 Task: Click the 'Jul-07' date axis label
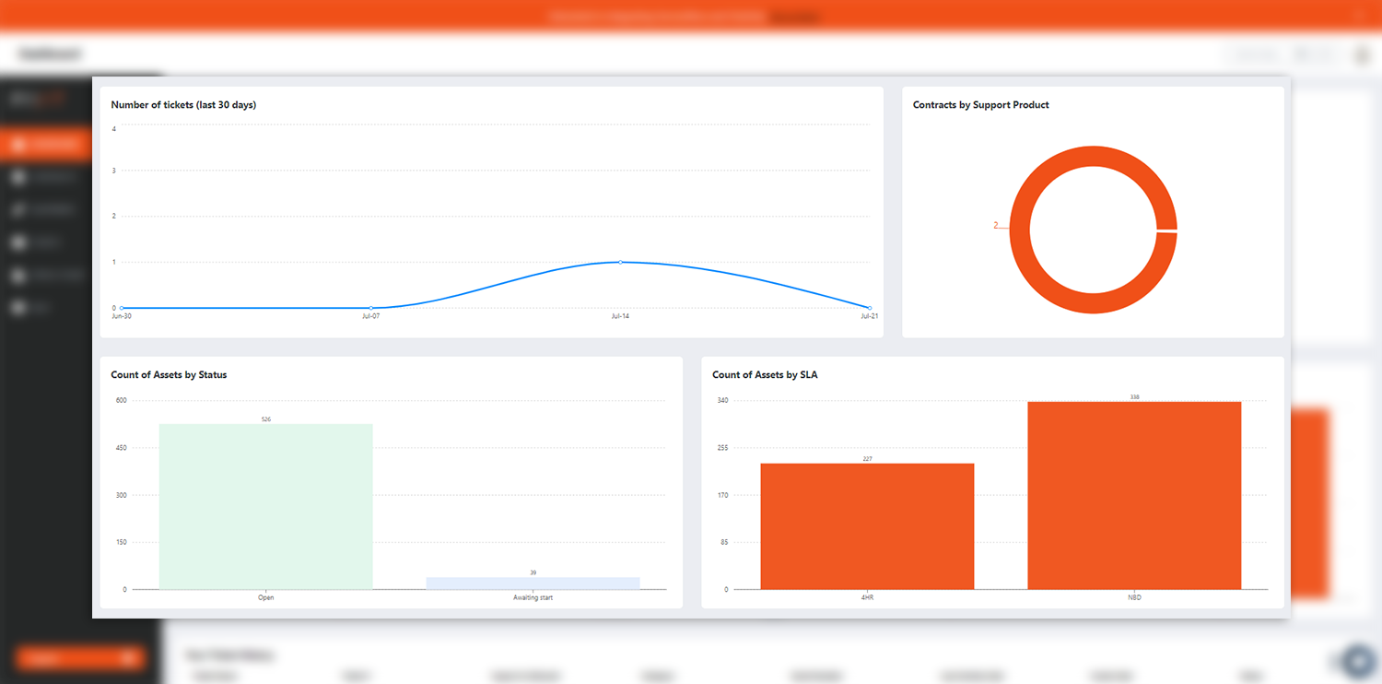tap(370, 316)
